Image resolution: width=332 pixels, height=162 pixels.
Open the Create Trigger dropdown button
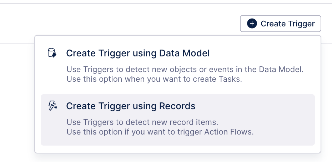(x=280, y=24)
